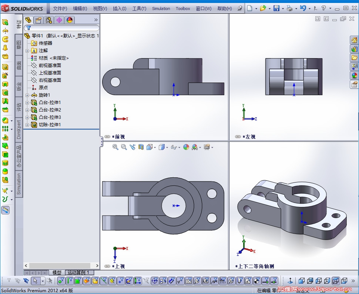Click the selection arrow tool in bottom toolbar
The image size is (359, 294).
pyautogui.click(x=35, y=280)
